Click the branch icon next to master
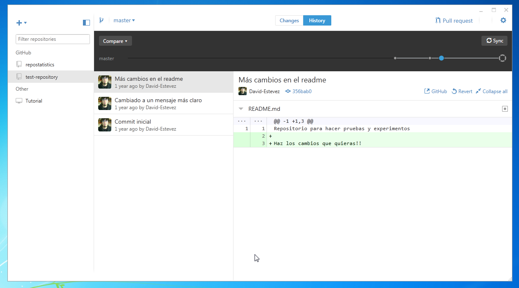 (x=101, y=20)
